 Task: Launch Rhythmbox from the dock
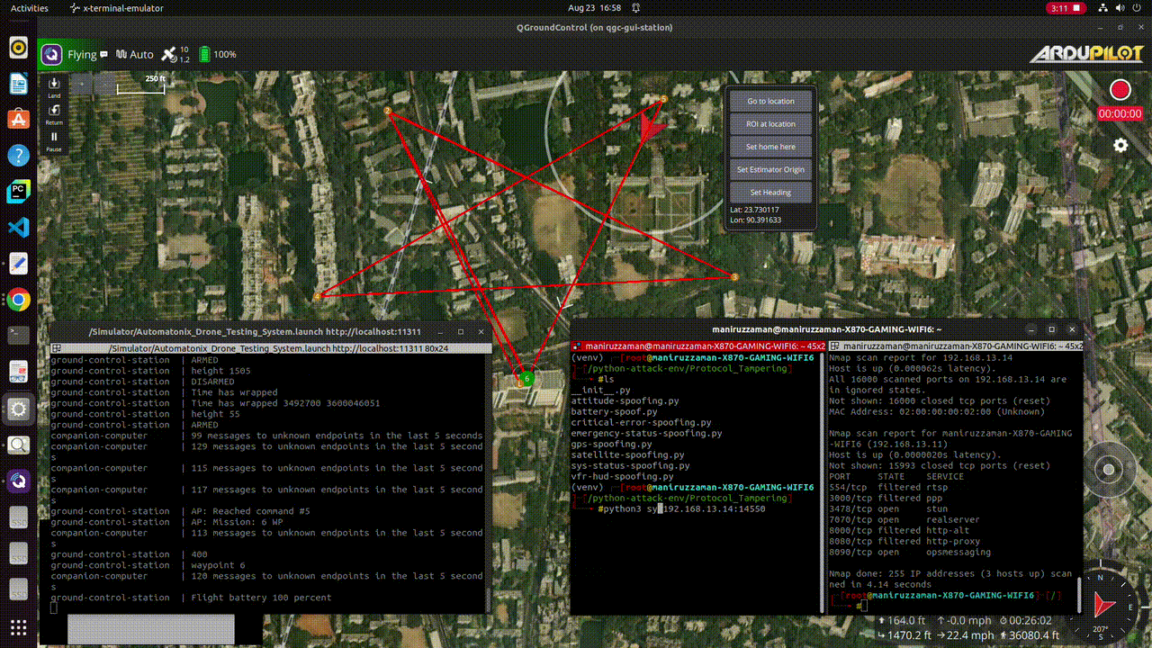point(18,48)
